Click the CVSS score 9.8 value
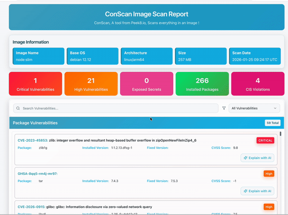Image resolution: width=288 pixels, height=215 pixels. pos(236,148)
